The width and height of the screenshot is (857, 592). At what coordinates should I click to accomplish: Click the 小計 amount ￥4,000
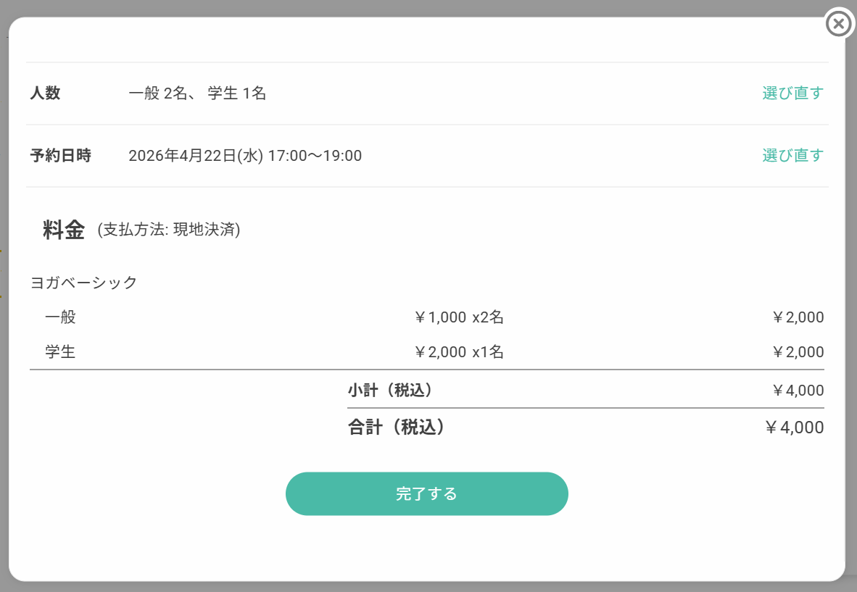(798, 391)
